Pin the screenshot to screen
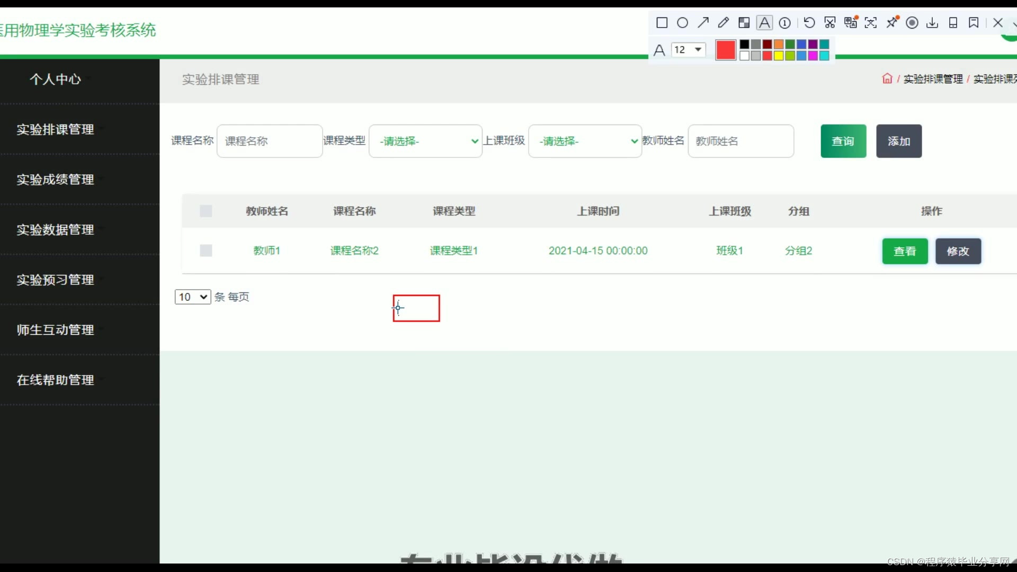The image size is (1017, 572). pos(892,23)
